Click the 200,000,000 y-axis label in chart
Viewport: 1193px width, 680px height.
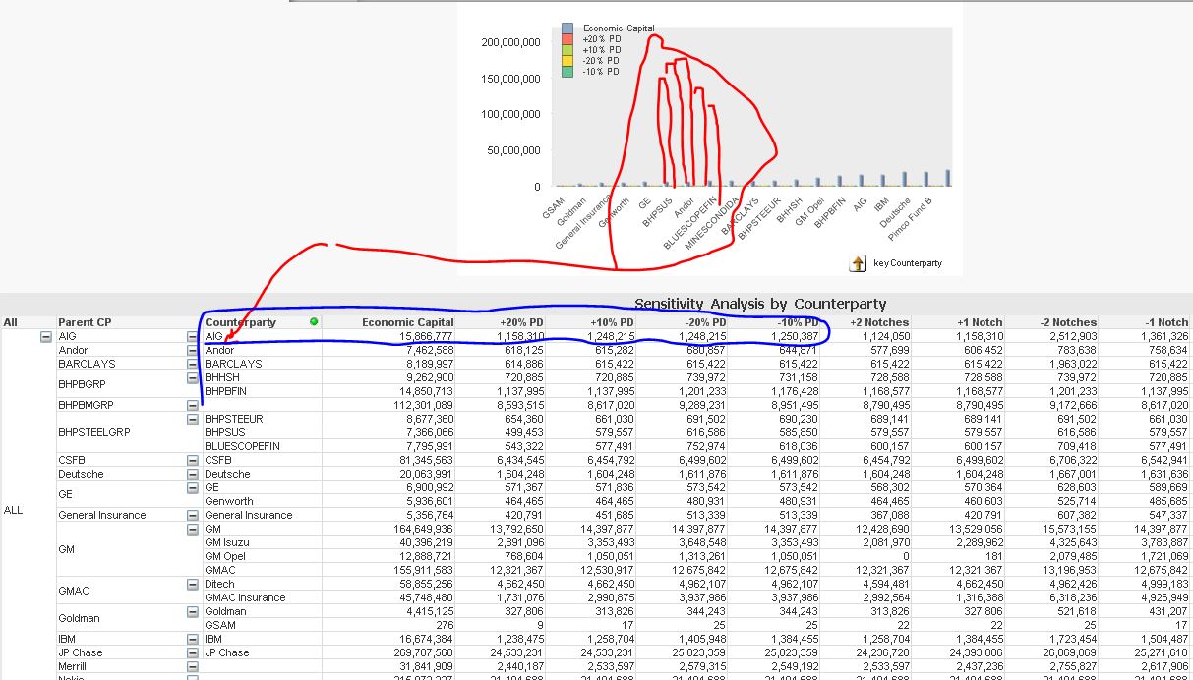511,42
